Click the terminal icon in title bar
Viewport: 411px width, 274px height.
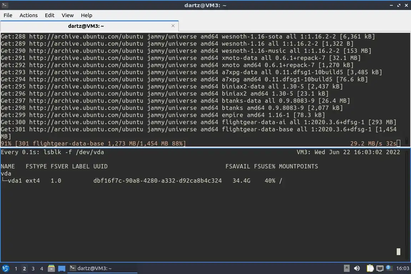4,5
